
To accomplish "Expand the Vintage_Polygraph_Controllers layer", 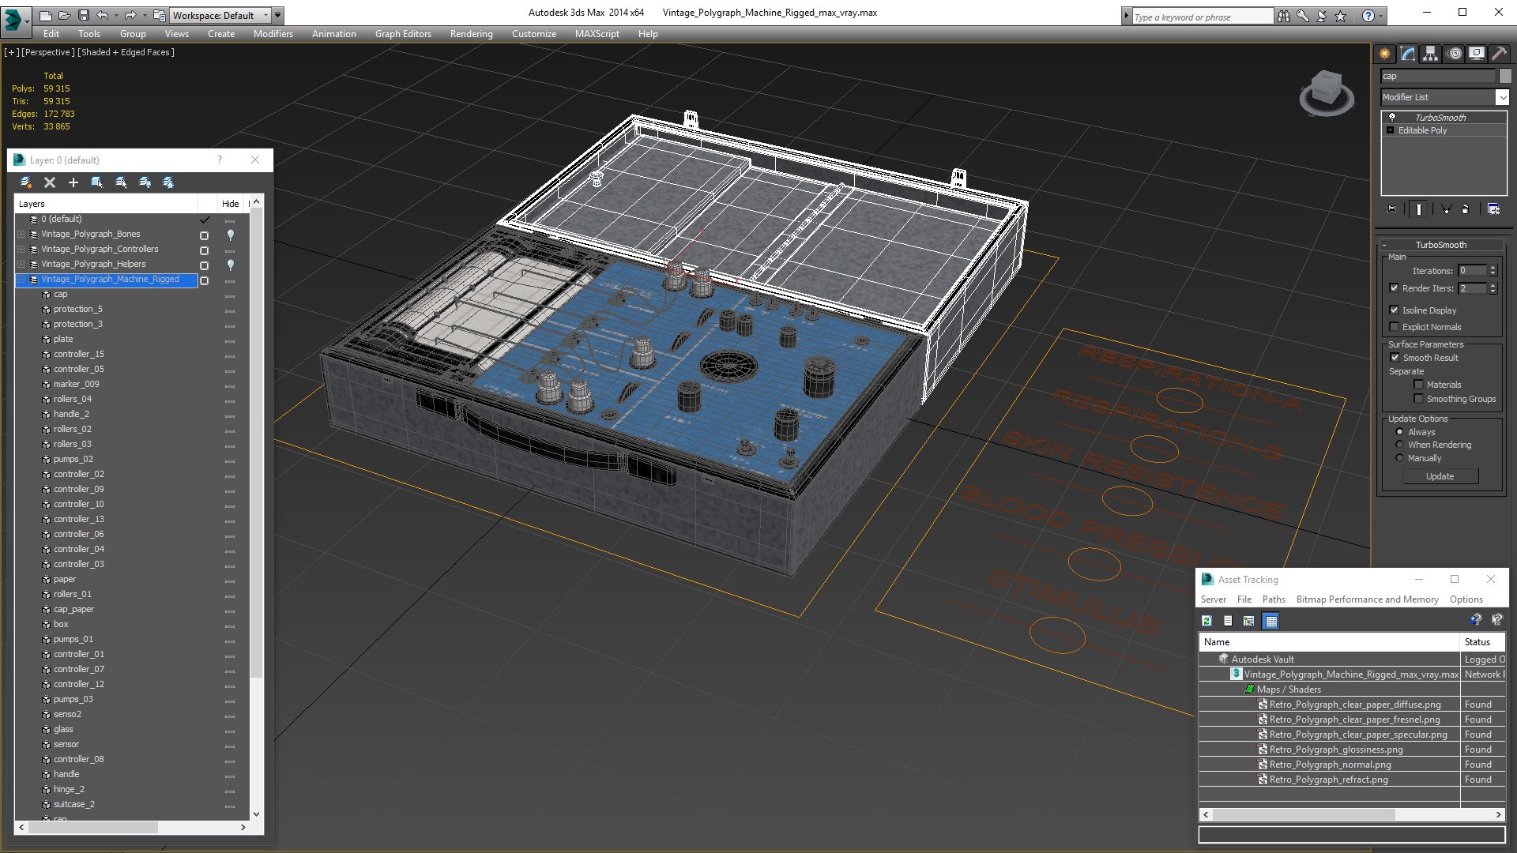I will click(x=21, y=249).
